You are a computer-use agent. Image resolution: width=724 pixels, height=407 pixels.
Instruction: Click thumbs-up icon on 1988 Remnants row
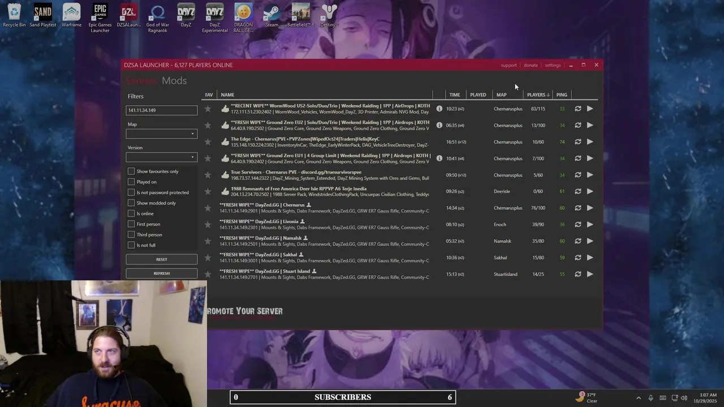[x=225, y=191]
